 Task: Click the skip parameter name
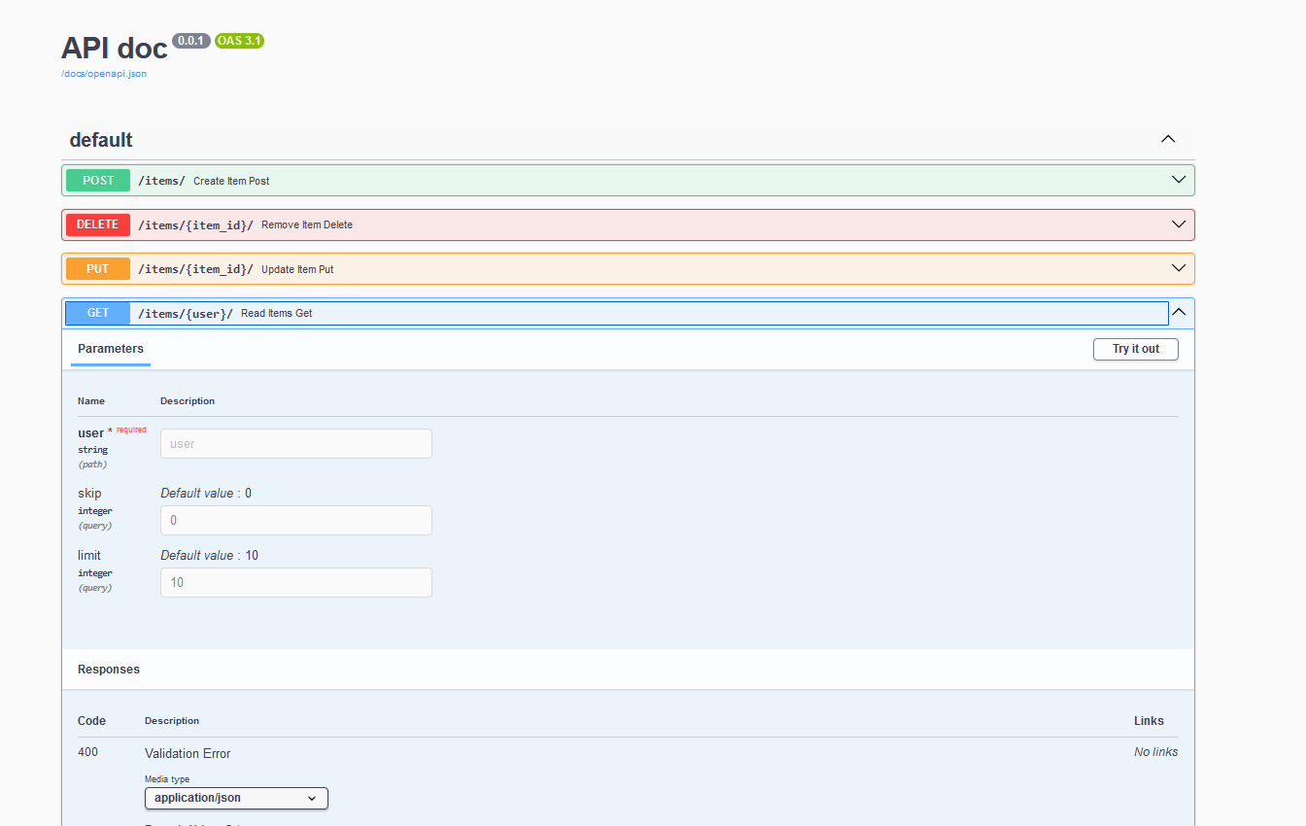89,494
